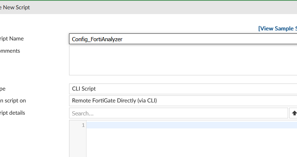Click the Comments text area
Image resolution: width=297 pixels, height=157 pixels.
(183, 60)
